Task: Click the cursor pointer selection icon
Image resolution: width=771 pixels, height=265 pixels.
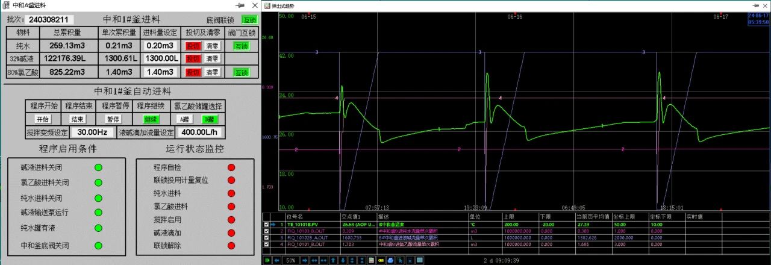Action: (399, 260)
